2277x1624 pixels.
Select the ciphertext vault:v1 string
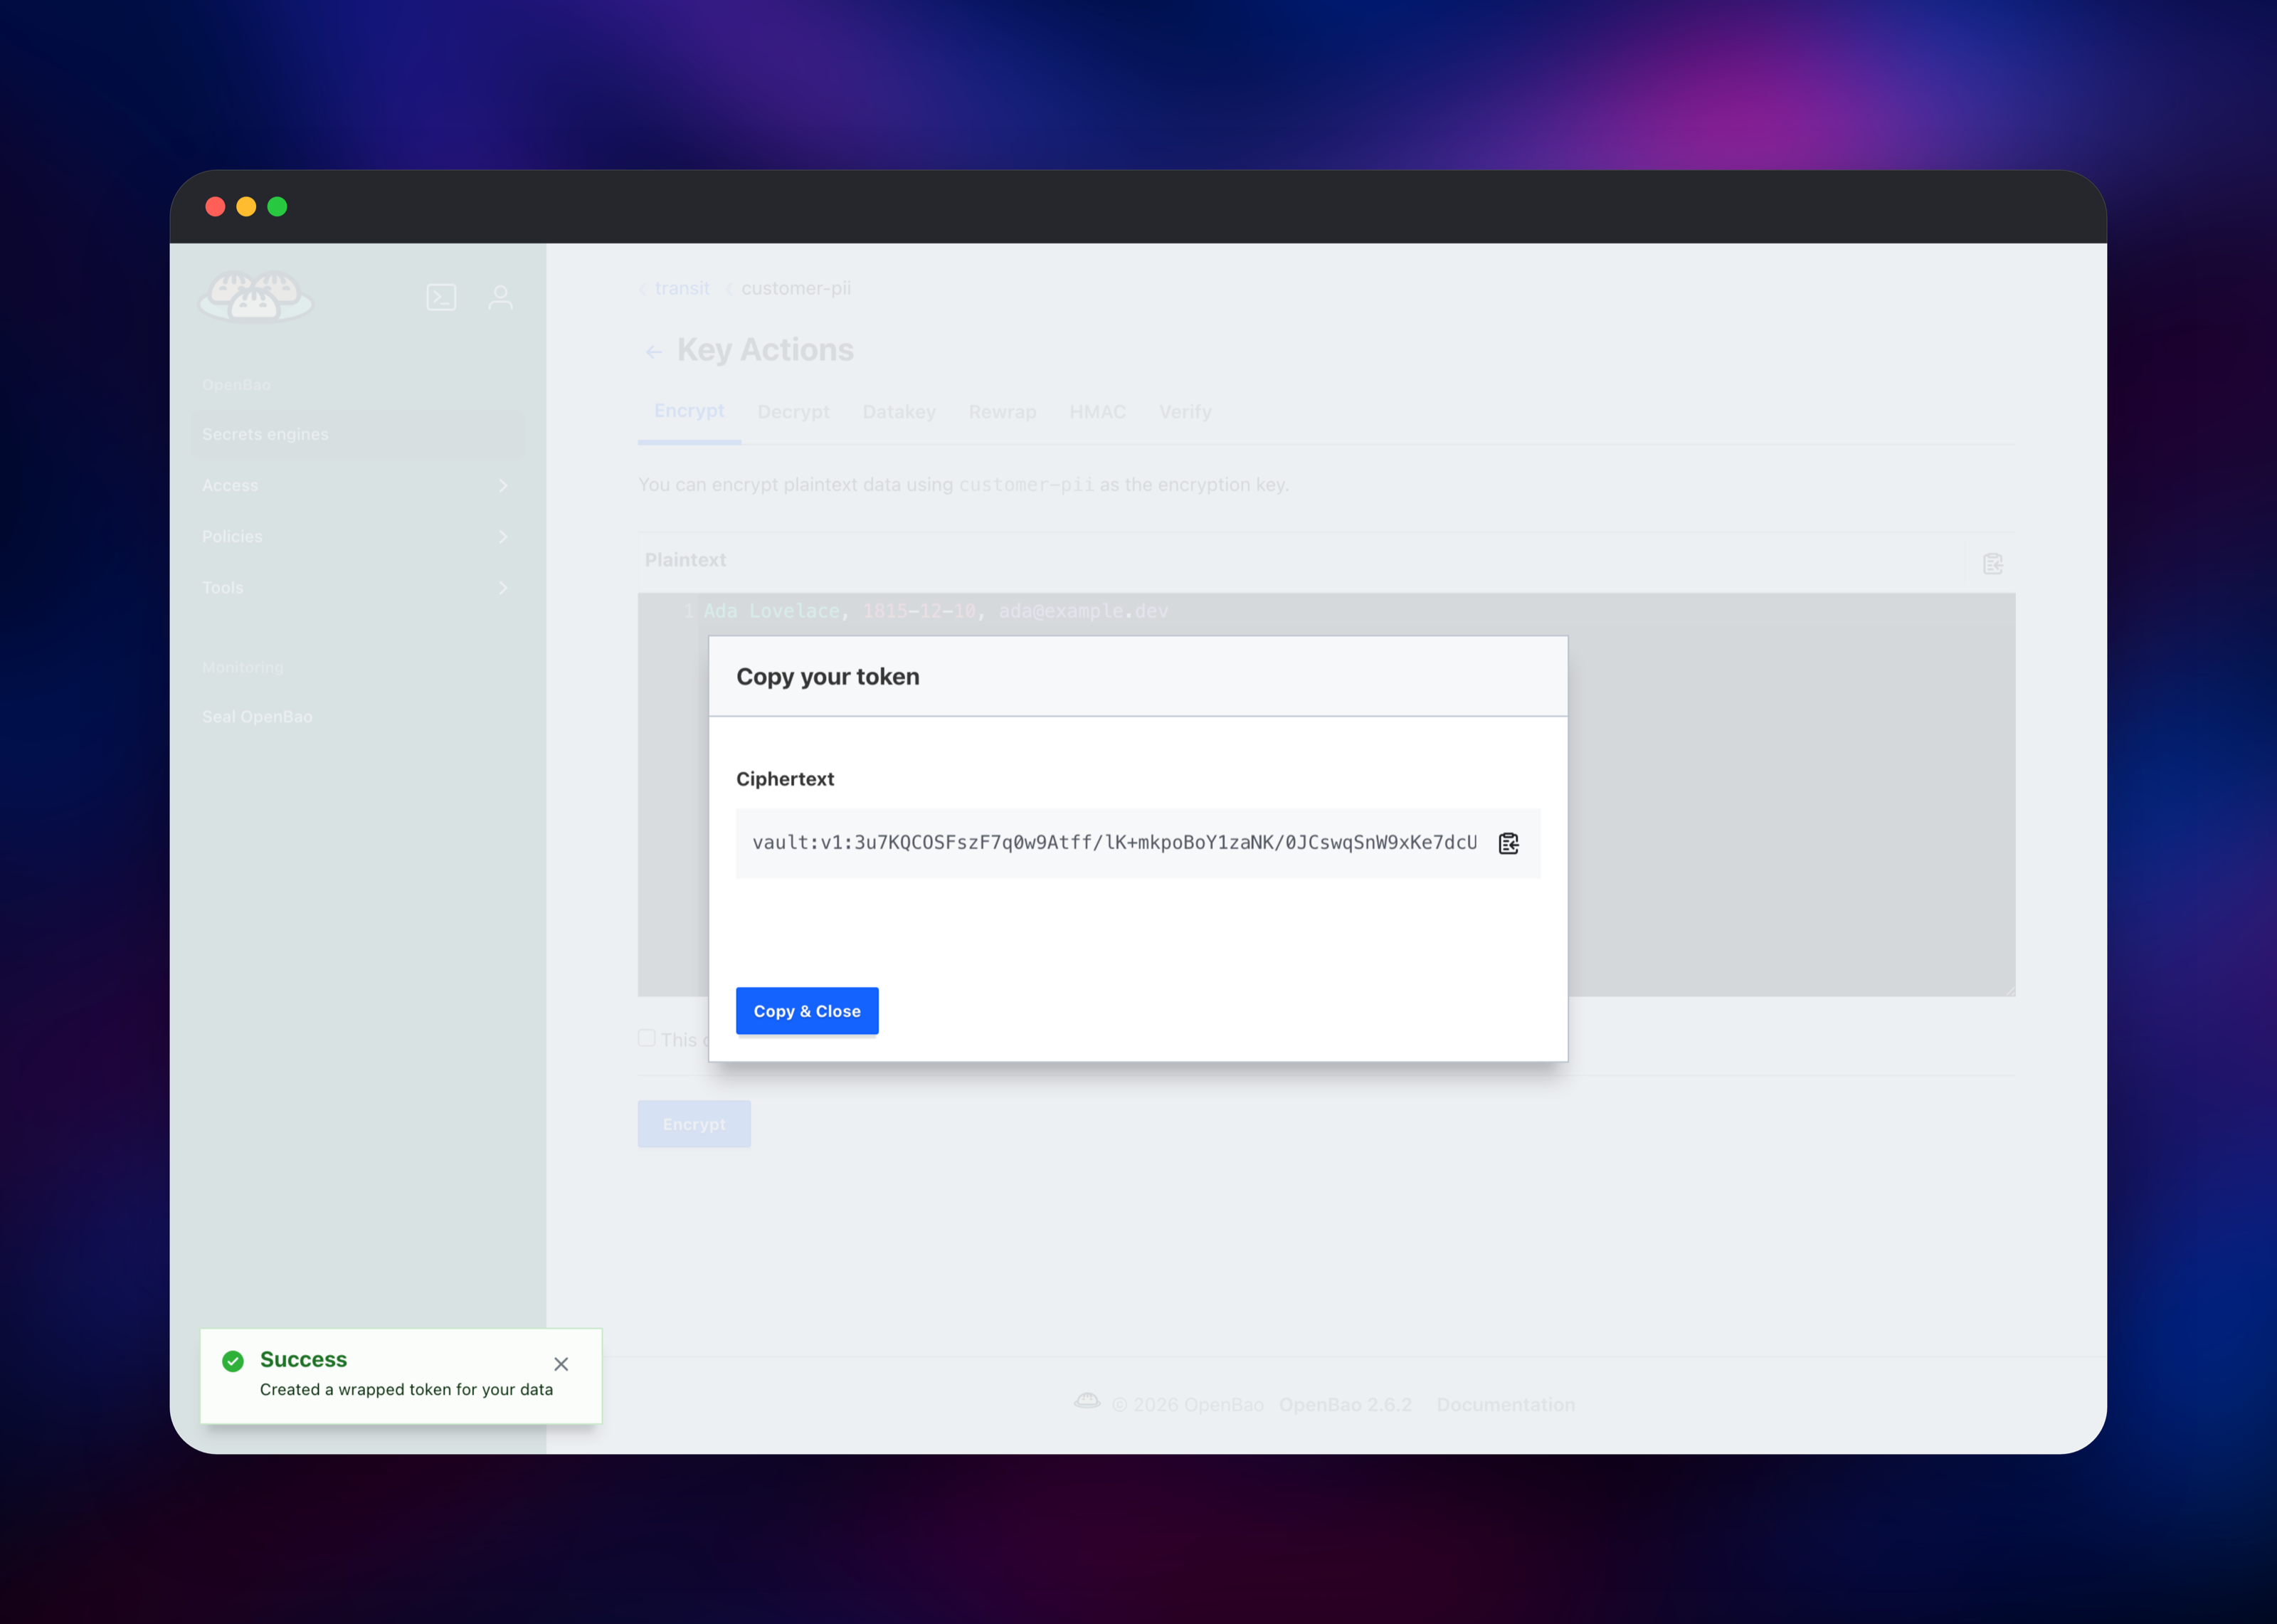pyautogui.click(x=1114, y=843)
